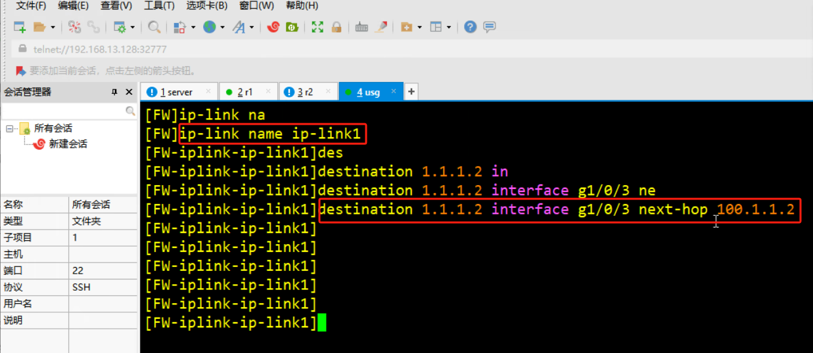
Task: Click the Disconnect toolbar icon
Action: pos(75,27)
